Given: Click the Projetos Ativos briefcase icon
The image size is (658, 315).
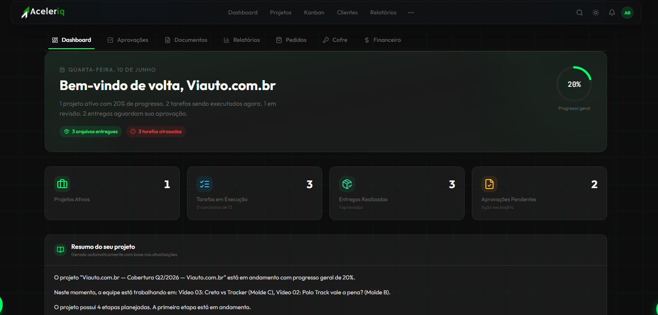Looking at the screenshot, I should (x=62, y=184).
